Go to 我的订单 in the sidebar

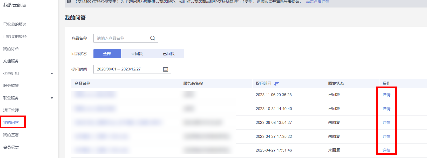pyautogui.click(x=11, y=49)
